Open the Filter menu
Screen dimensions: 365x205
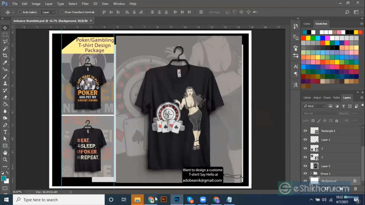(85, 4)
